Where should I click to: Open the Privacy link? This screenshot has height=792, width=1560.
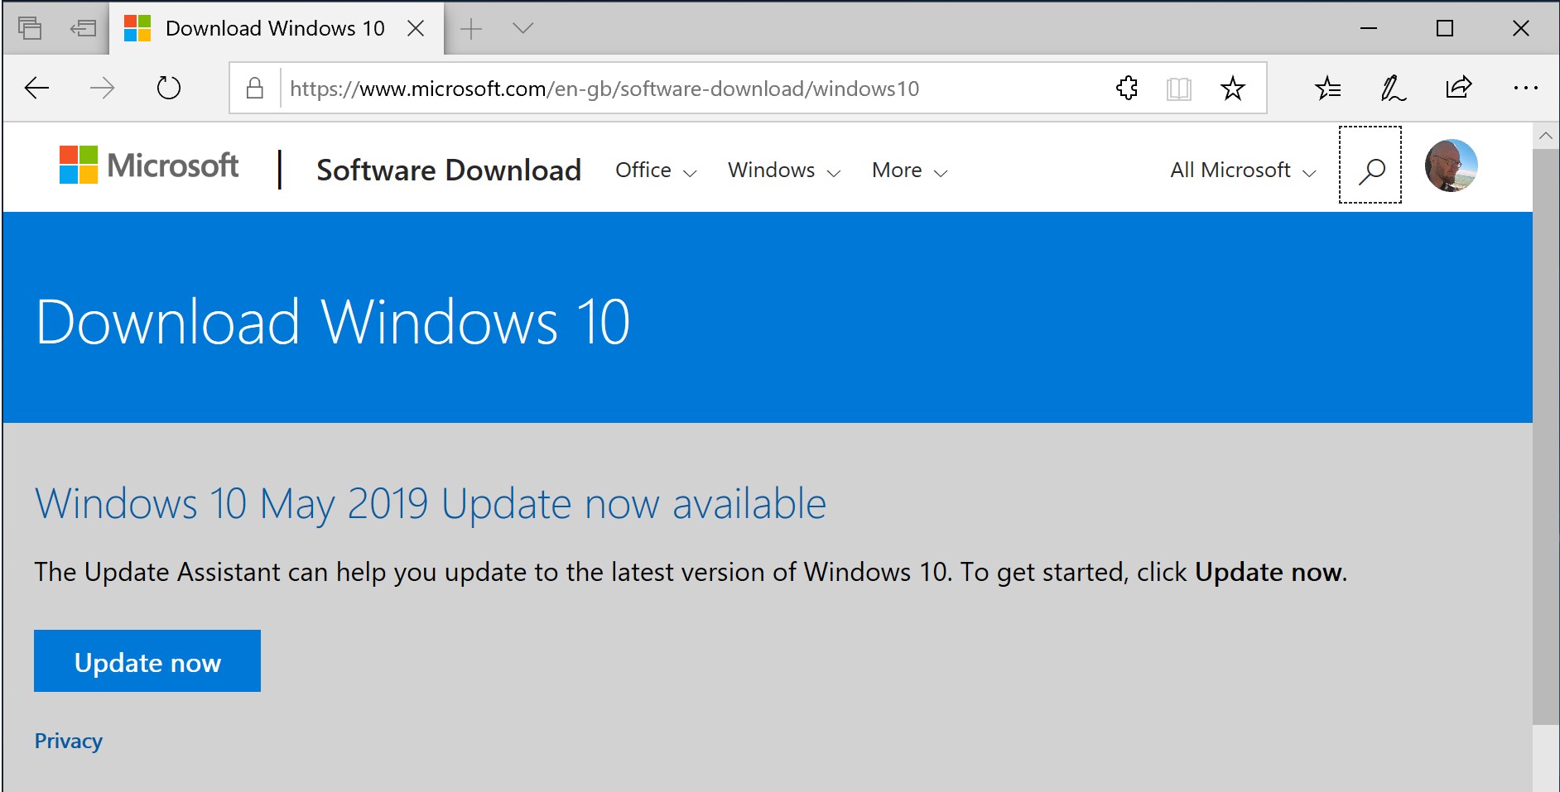(x=69, y=741)
